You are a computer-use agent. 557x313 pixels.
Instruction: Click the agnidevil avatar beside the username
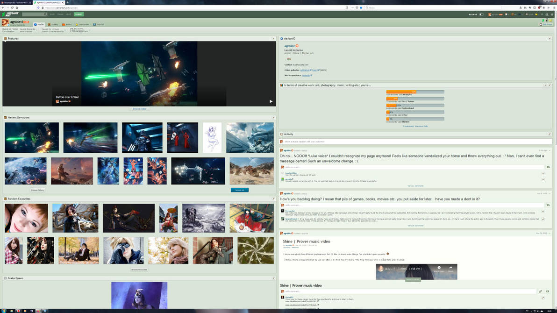point(5,23)
